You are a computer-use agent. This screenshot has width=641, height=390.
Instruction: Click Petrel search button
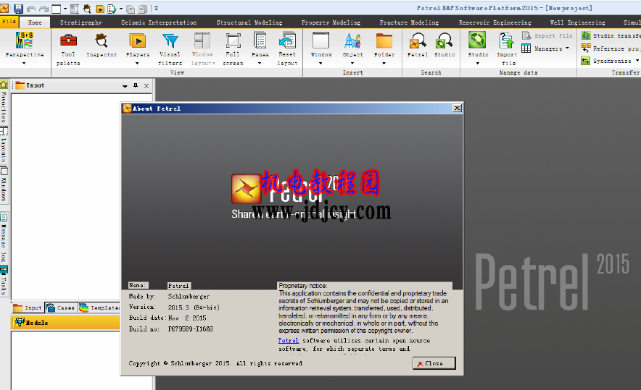coord(418,45)
